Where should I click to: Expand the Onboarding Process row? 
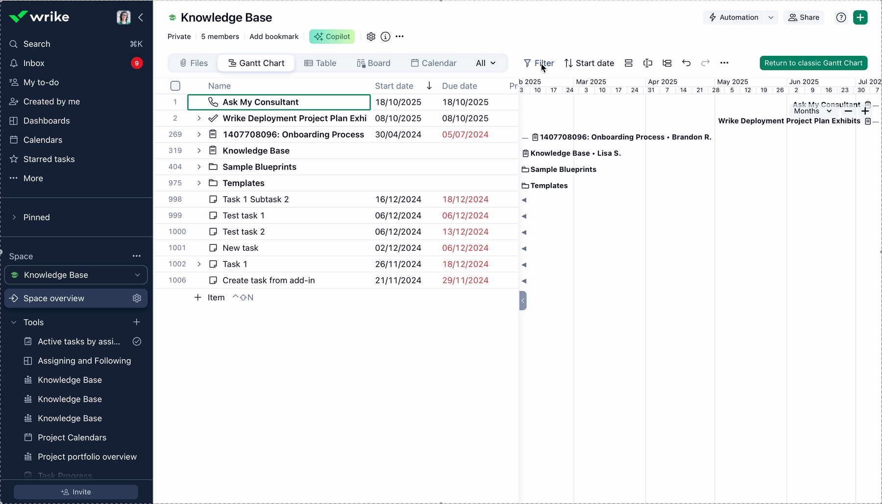tap(198, 134)
